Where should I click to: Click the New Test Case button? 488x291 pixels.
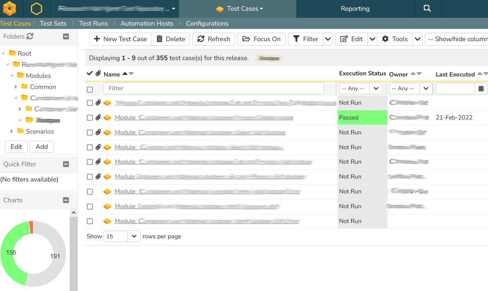120,39
